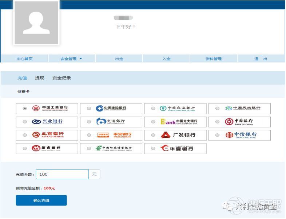286x219 pixels.
Task: Click the 储蓄卡 section label
Action: (23, 92)
